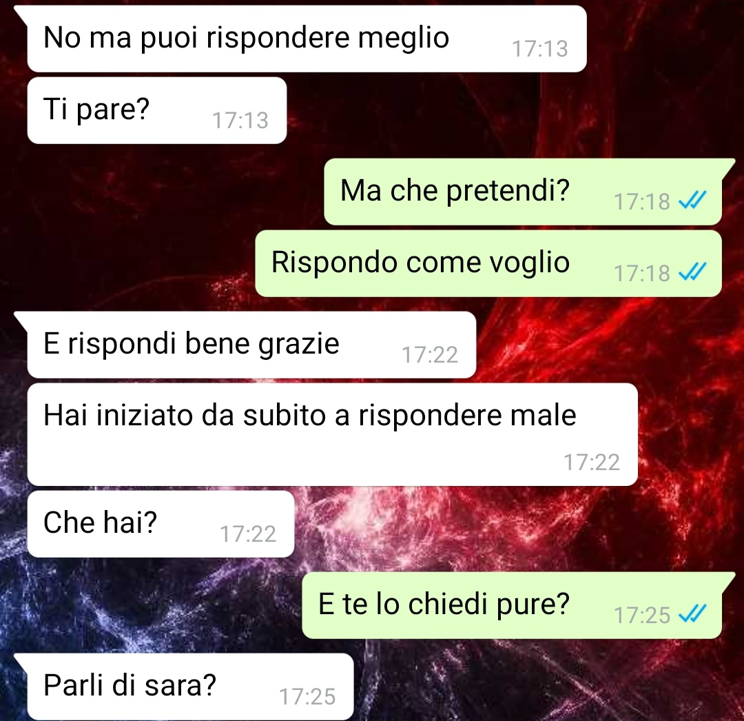
Task: Select the 'Rispondo come voglio' message bubble
Action: [x=488, y=263]
